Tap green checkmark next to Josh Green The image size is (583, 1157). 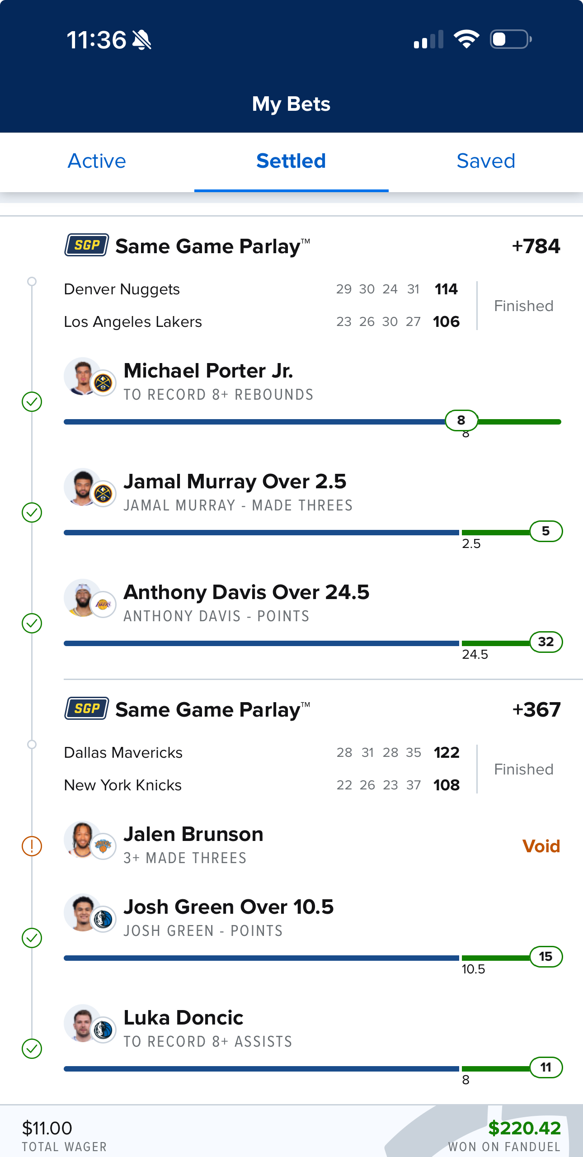(x=32, y=938)
